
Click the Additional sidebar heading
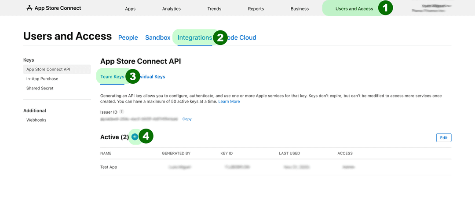pos(35,111)
